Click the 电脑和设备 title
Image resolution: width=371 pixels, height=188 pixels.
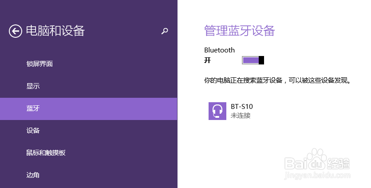tap(55, 31)
